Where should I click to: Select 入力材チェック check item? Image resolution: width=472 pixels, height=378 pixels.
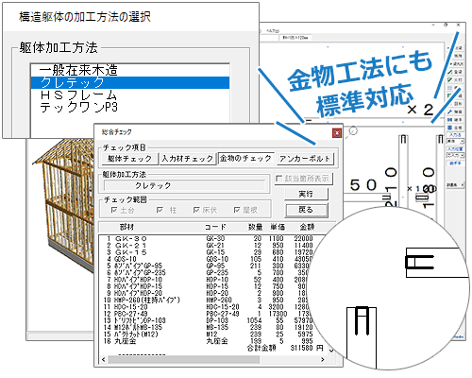tap(187, 159)
